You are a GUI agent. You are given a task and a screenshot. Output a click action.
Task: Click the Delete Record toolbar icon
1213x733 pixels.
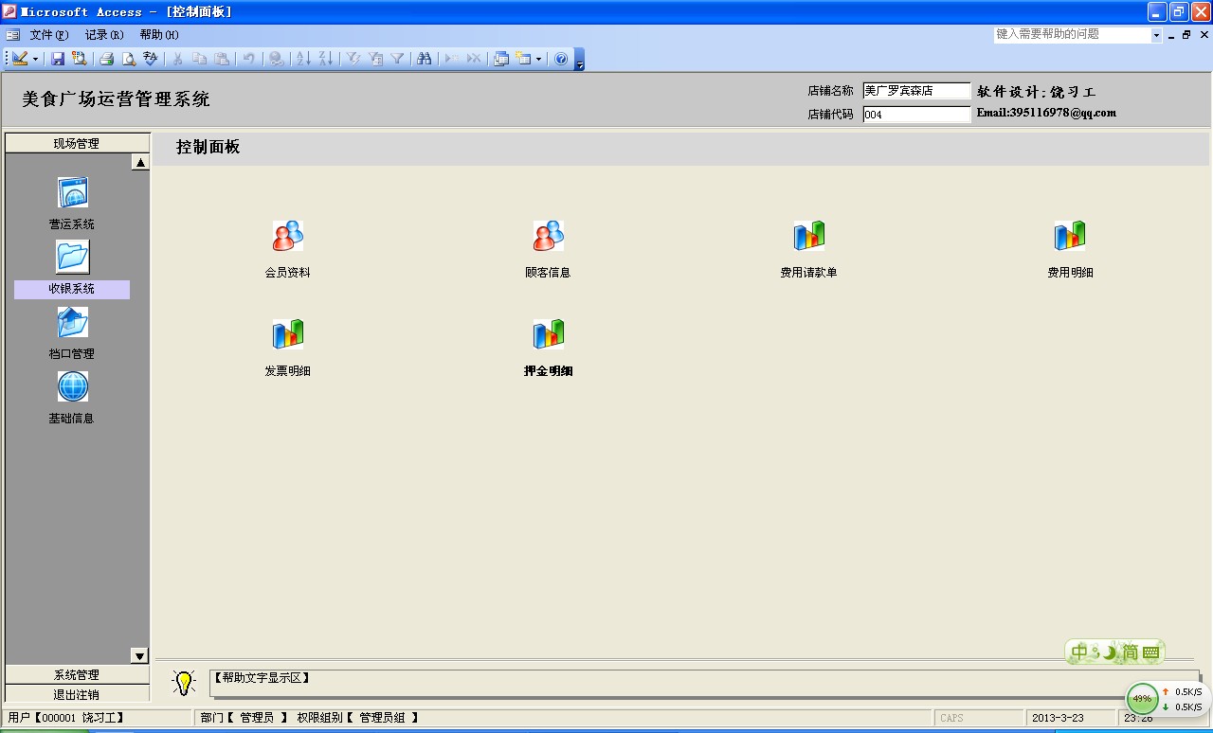point(474,59)
